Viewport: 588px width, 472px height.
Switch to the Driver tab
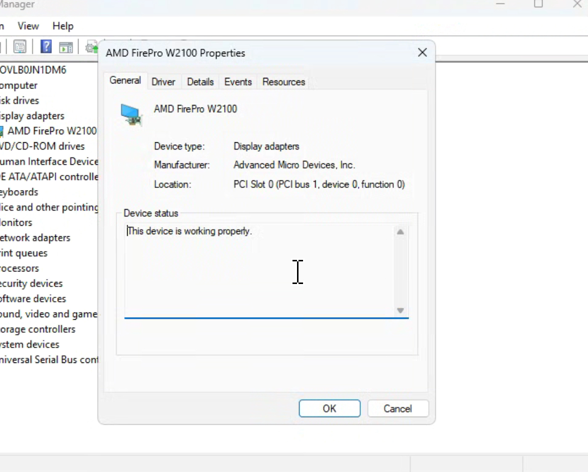[163, 82]
